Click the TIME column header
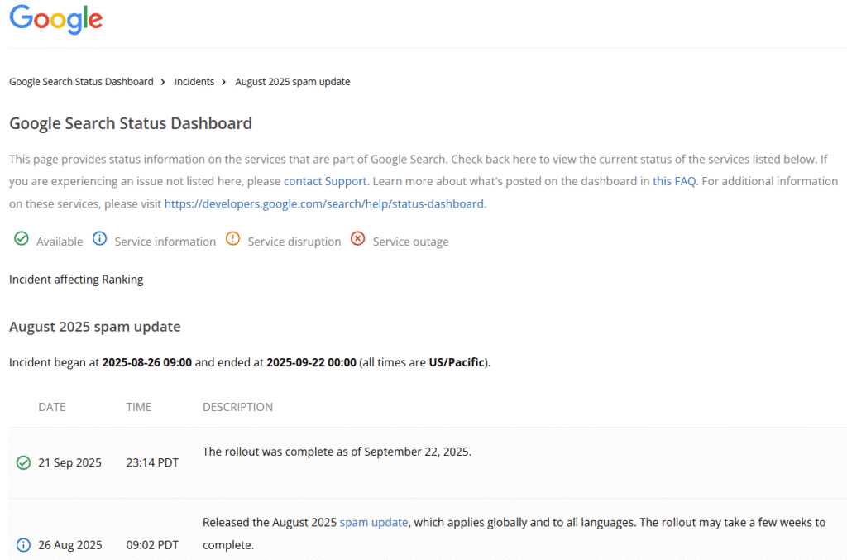847x560 pixels. click(140, 407)
